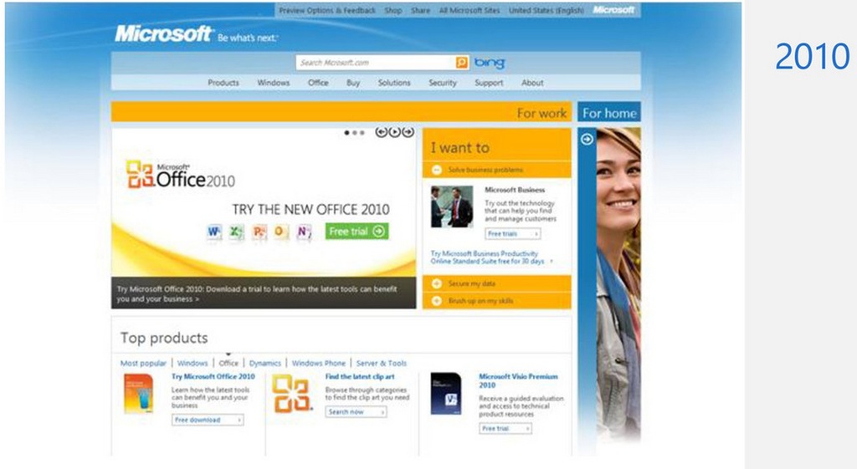The height and width of the screenshot is (469, 857).
Task: Open About navigation menu
Action: (532, 83)
